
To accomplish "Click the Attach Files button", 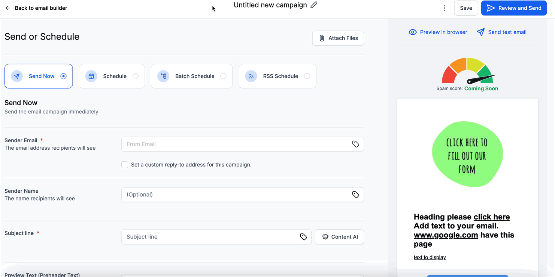I will (x=338, y=38).
